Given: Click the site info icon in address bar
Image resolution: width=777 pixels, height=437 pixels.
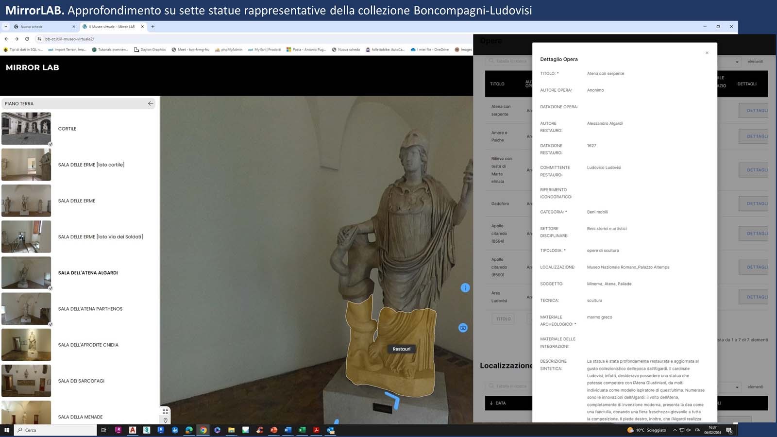Looking at the screenshot, I should 39,39.
